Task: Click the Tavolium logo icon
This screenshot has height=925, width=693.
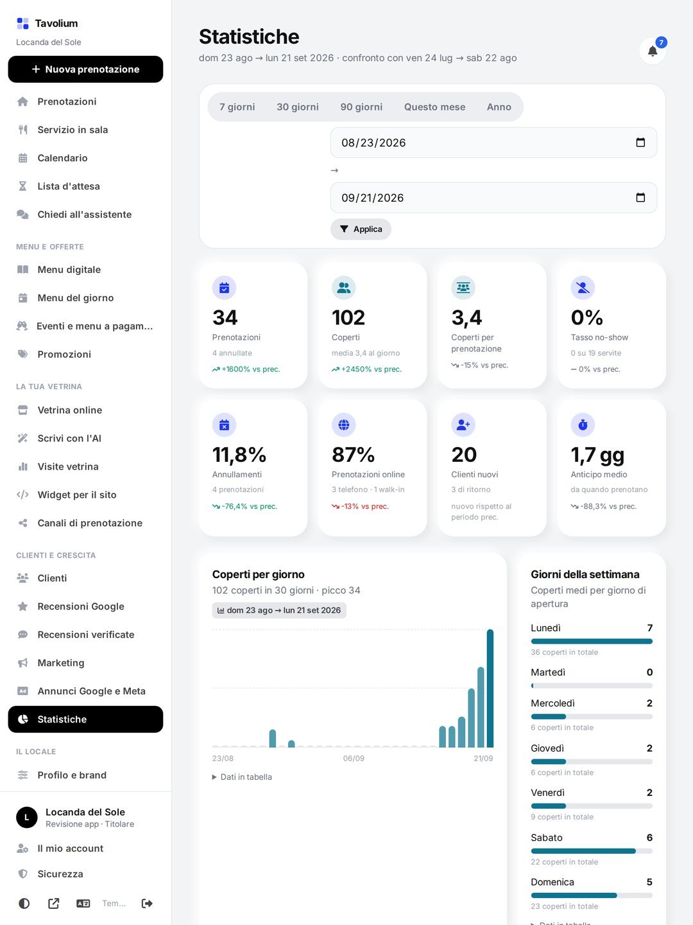Action: coord(22,24)
